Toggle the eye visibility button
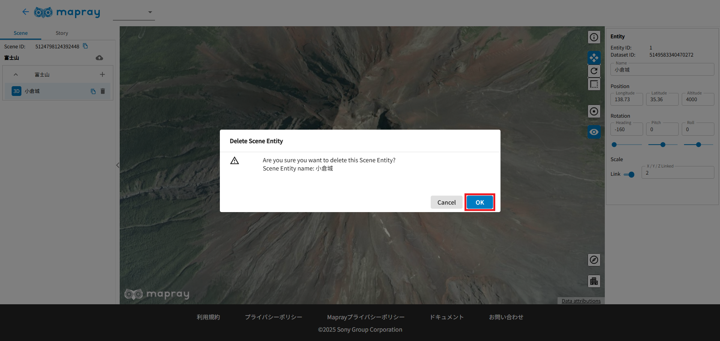Screen dimensions: 720x341 tap(594, 132)
